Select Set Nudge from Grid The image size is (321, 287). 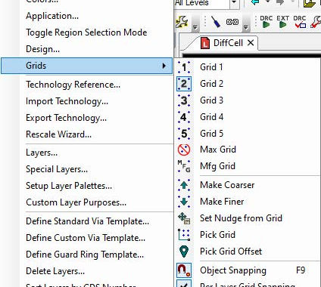click(x=241, y=218)
